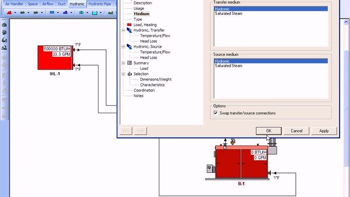Click the teal equipment icon in toolbar

[81, 13]
